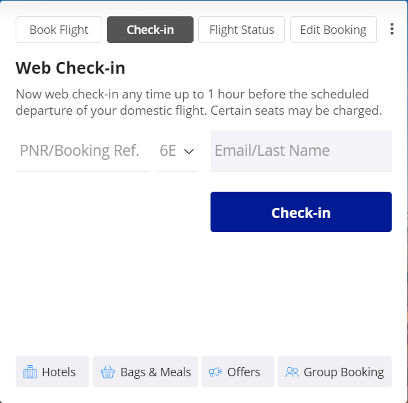This screenshot has height=403, width=408.
Task: View the Offers text link
Action: 244,372
